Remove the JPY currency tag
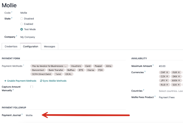The width and height of the screenshot is (183, 123). click(x=167, y=80)
